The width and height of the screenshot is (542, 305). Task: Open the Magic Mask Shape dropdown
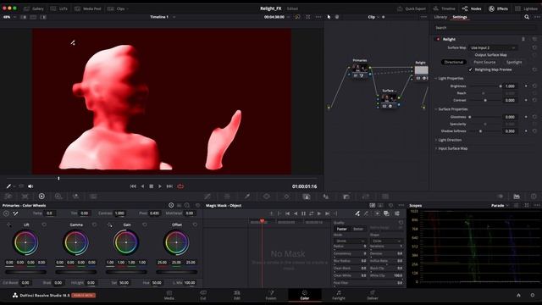click(386, 241)
